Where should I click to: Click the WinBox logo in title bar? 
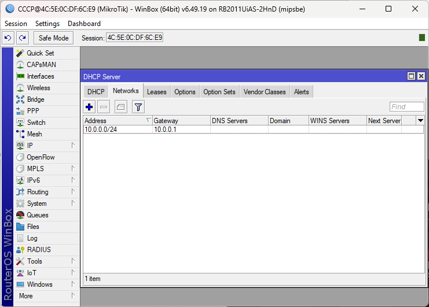click(10, 9)
